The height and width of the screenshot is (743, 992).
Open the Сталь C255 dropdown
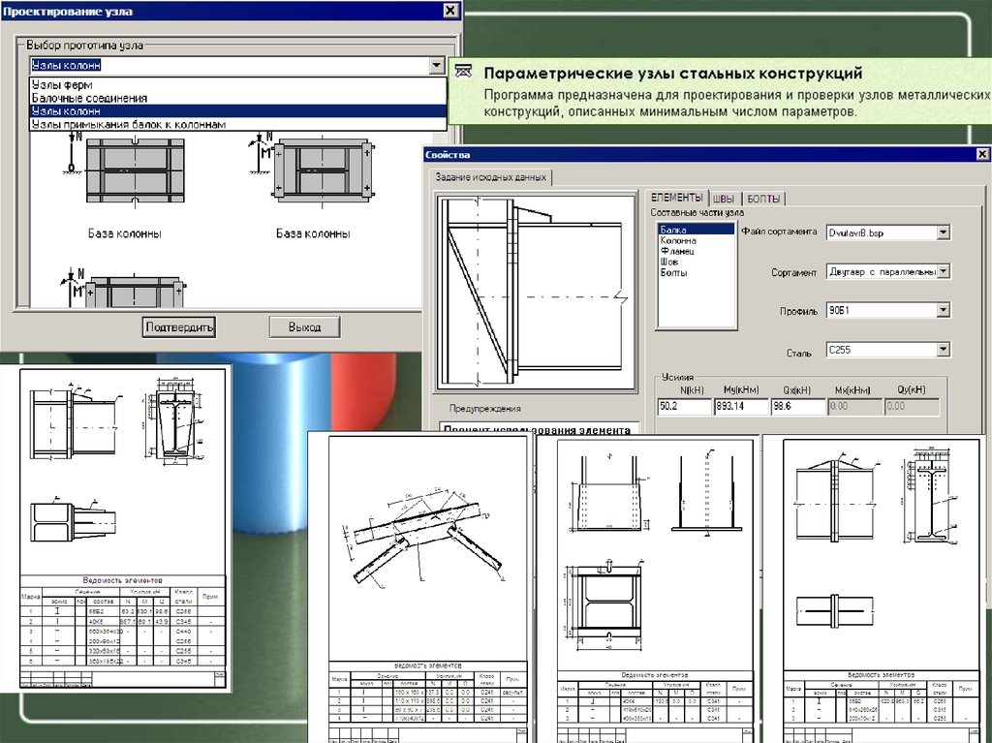(943, 350)
